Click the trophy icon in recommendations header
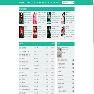 (20, 9)
